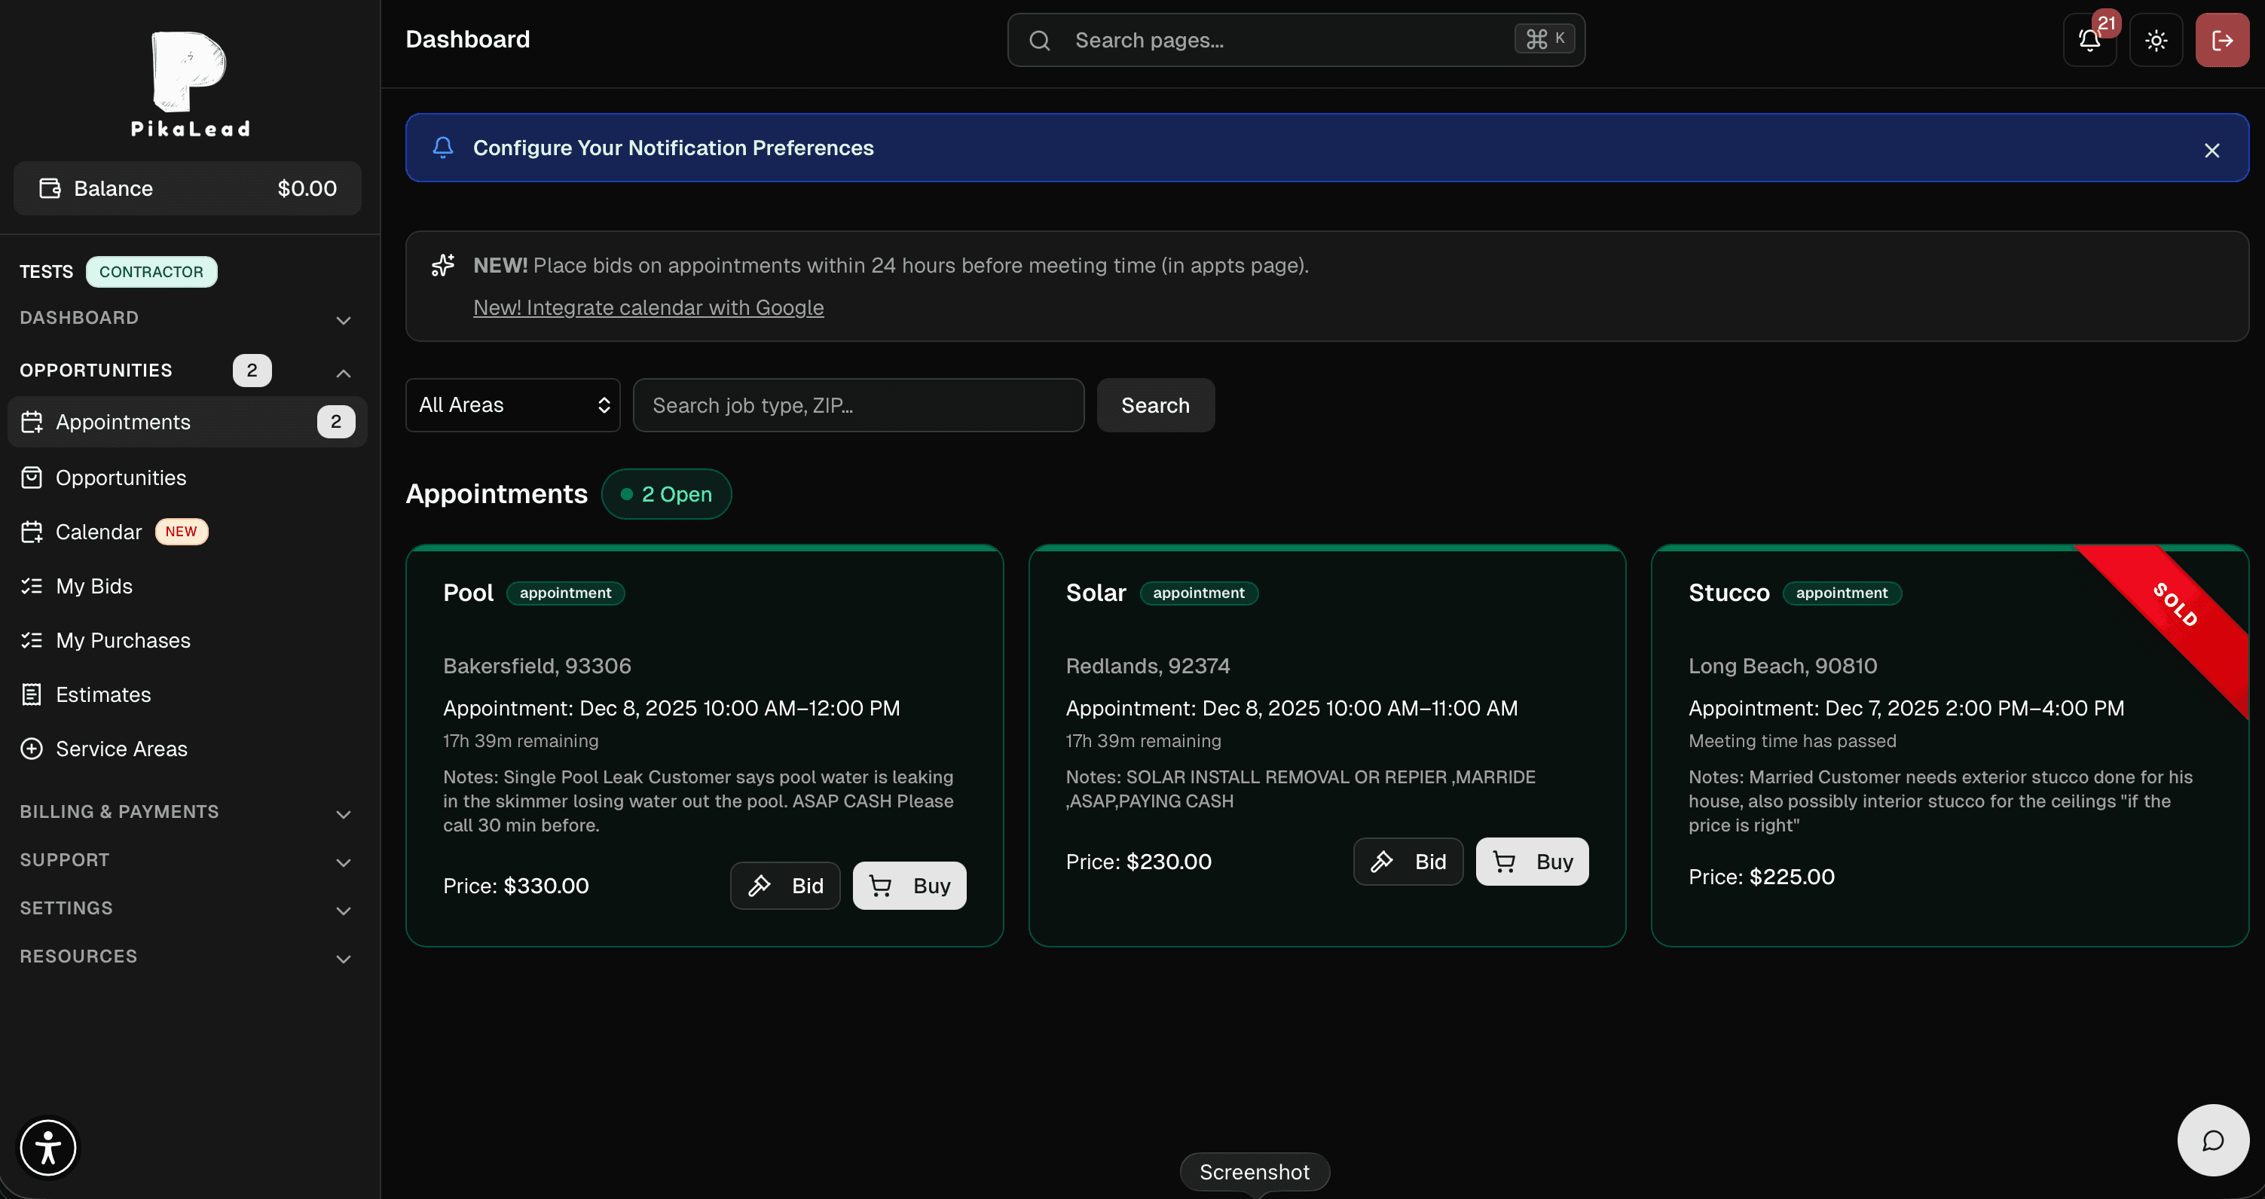Buy the Pool appointment in Bakersfield
Image resolution: width=2265 pixels, height=1199 pixels.
(x=909, y=885)
